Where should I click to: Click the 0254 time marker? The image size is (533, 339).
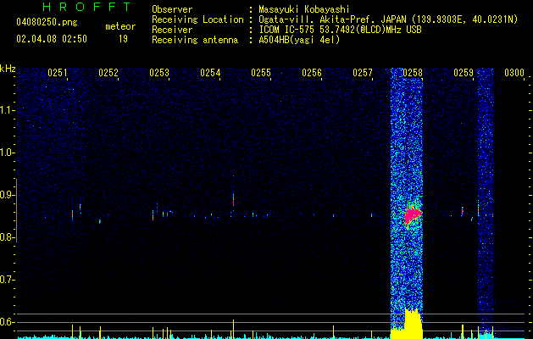click(x=210, y=73)
